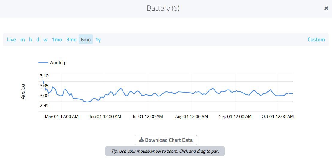The image size is (332, 159).
Task: Switch chart to 3mo range
Action: coord(71,40)
